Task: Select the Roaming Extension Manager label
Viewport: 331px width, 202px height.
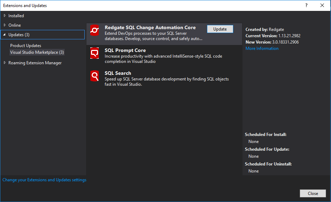Action: point(35,63)
